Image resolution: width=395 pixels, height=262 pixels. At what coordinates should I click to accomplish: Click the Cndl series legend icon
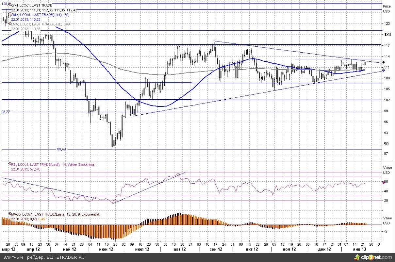pyautogui.click(x=9, y=5)
